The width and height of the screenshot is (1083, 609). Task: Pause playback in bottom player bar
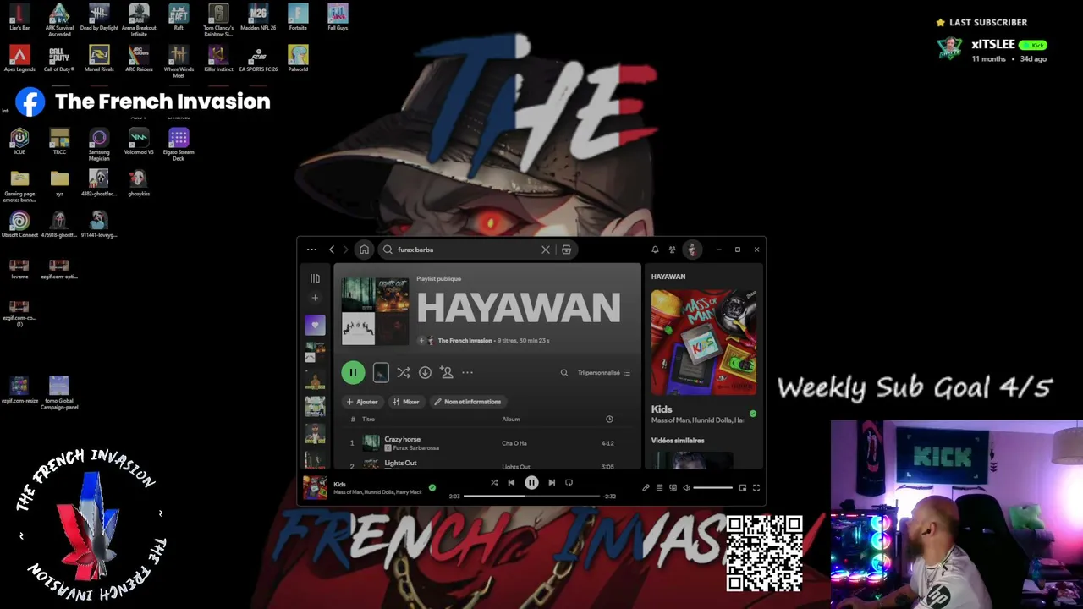531,483
